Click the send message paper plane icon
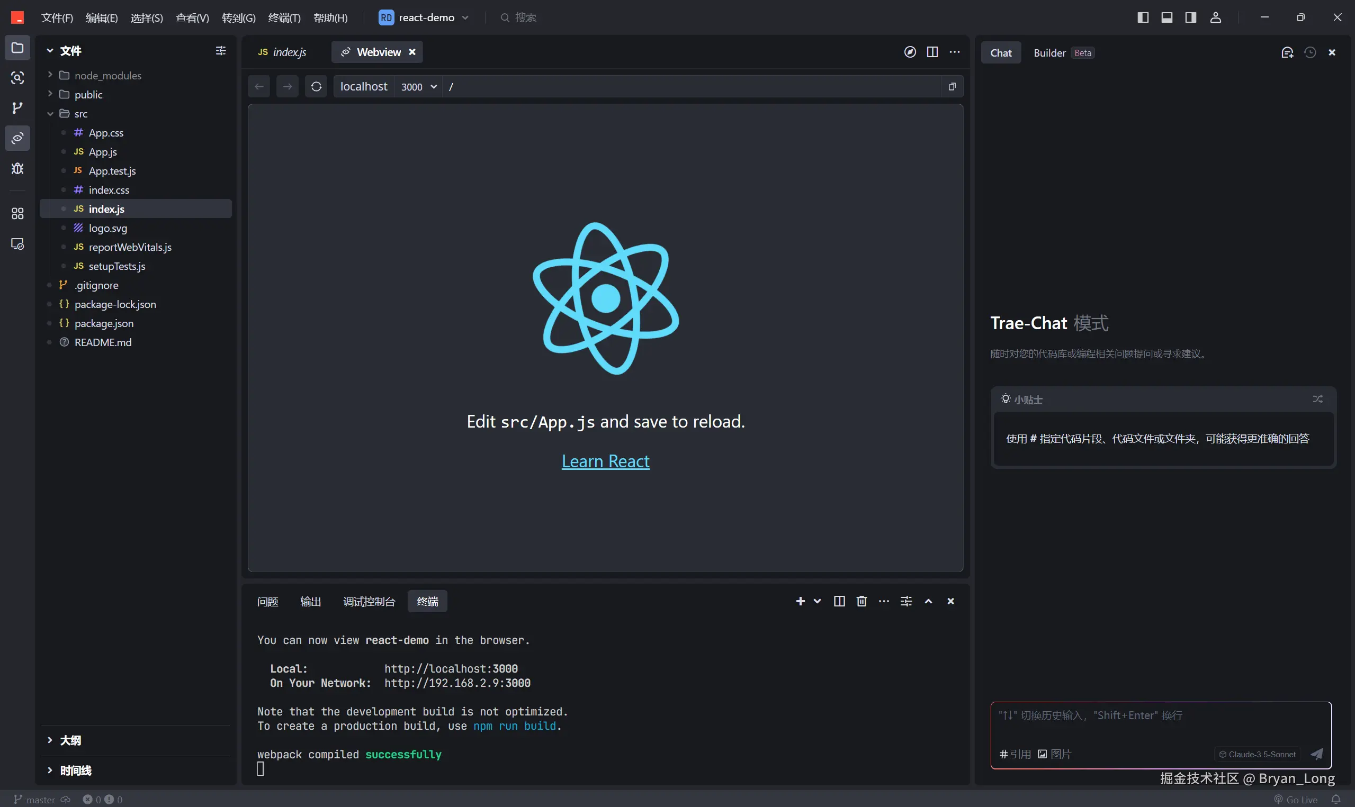The height and width of the screenshot is (807, 1355). point(1317,754)
